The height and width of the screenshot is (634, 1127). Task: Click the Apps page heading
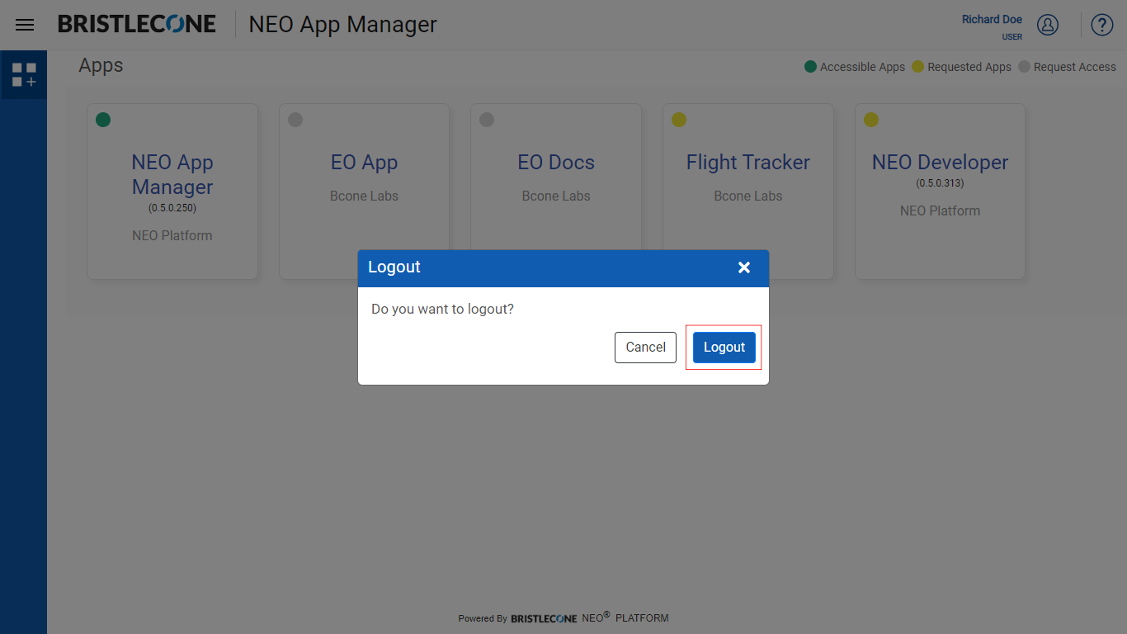[x=101, y=65]
